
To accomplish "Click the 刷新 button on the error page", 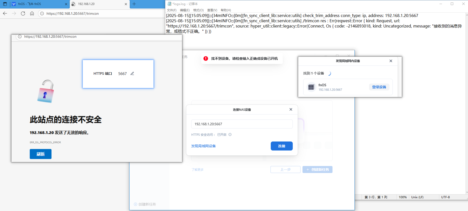I will tap(40, 154).
